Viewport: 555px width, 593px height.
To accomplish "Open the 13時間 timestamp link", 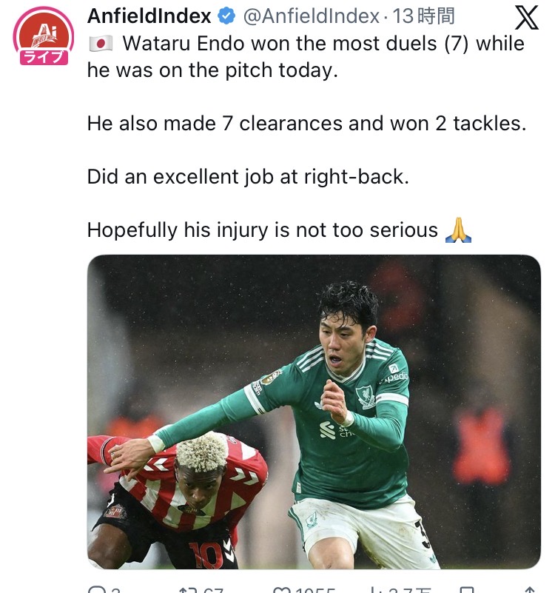I will point(423,16).
